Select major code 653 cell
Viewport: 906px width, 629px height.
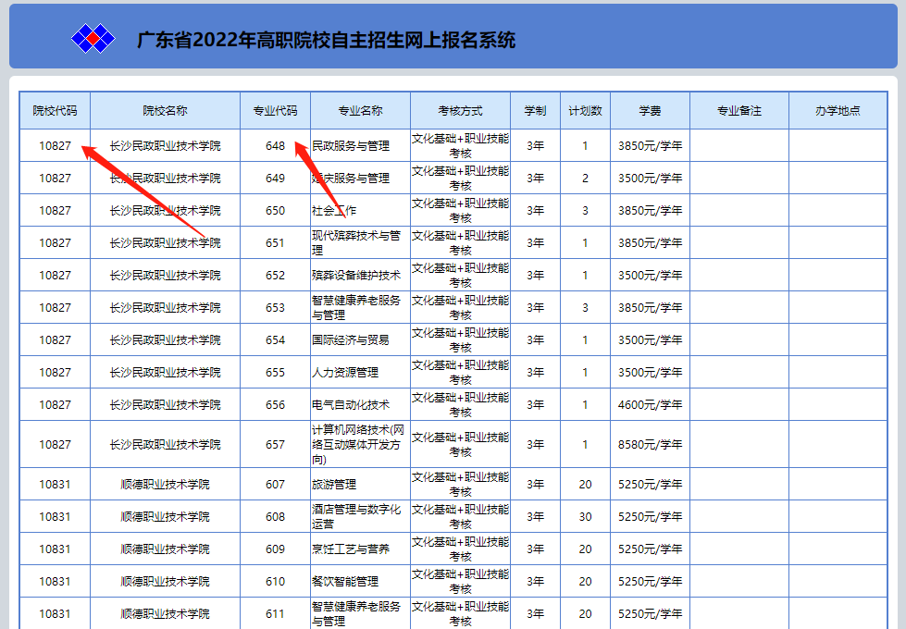point(275,307)
